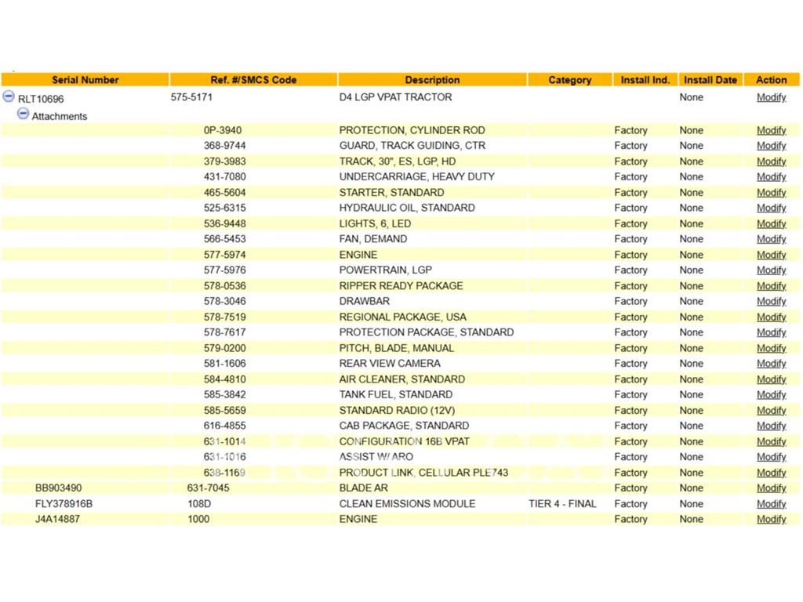
Task: Select the REGIONAL PACKAGE, USA description
Action: pyautogui.click(x=402, y=317)
